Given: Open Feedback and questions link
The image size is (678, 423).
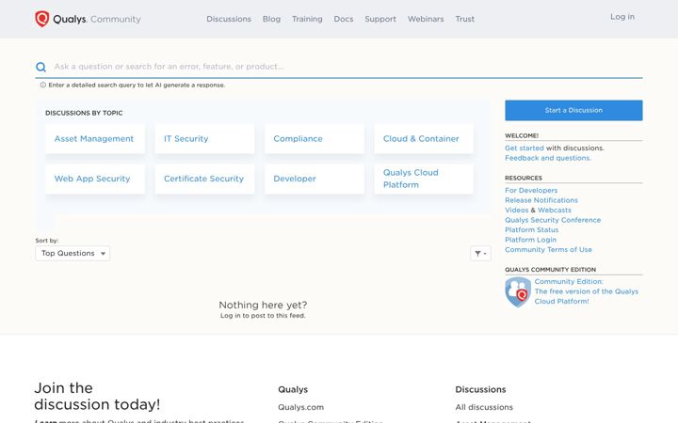Looking at the screenshot, I should point(548,158).
